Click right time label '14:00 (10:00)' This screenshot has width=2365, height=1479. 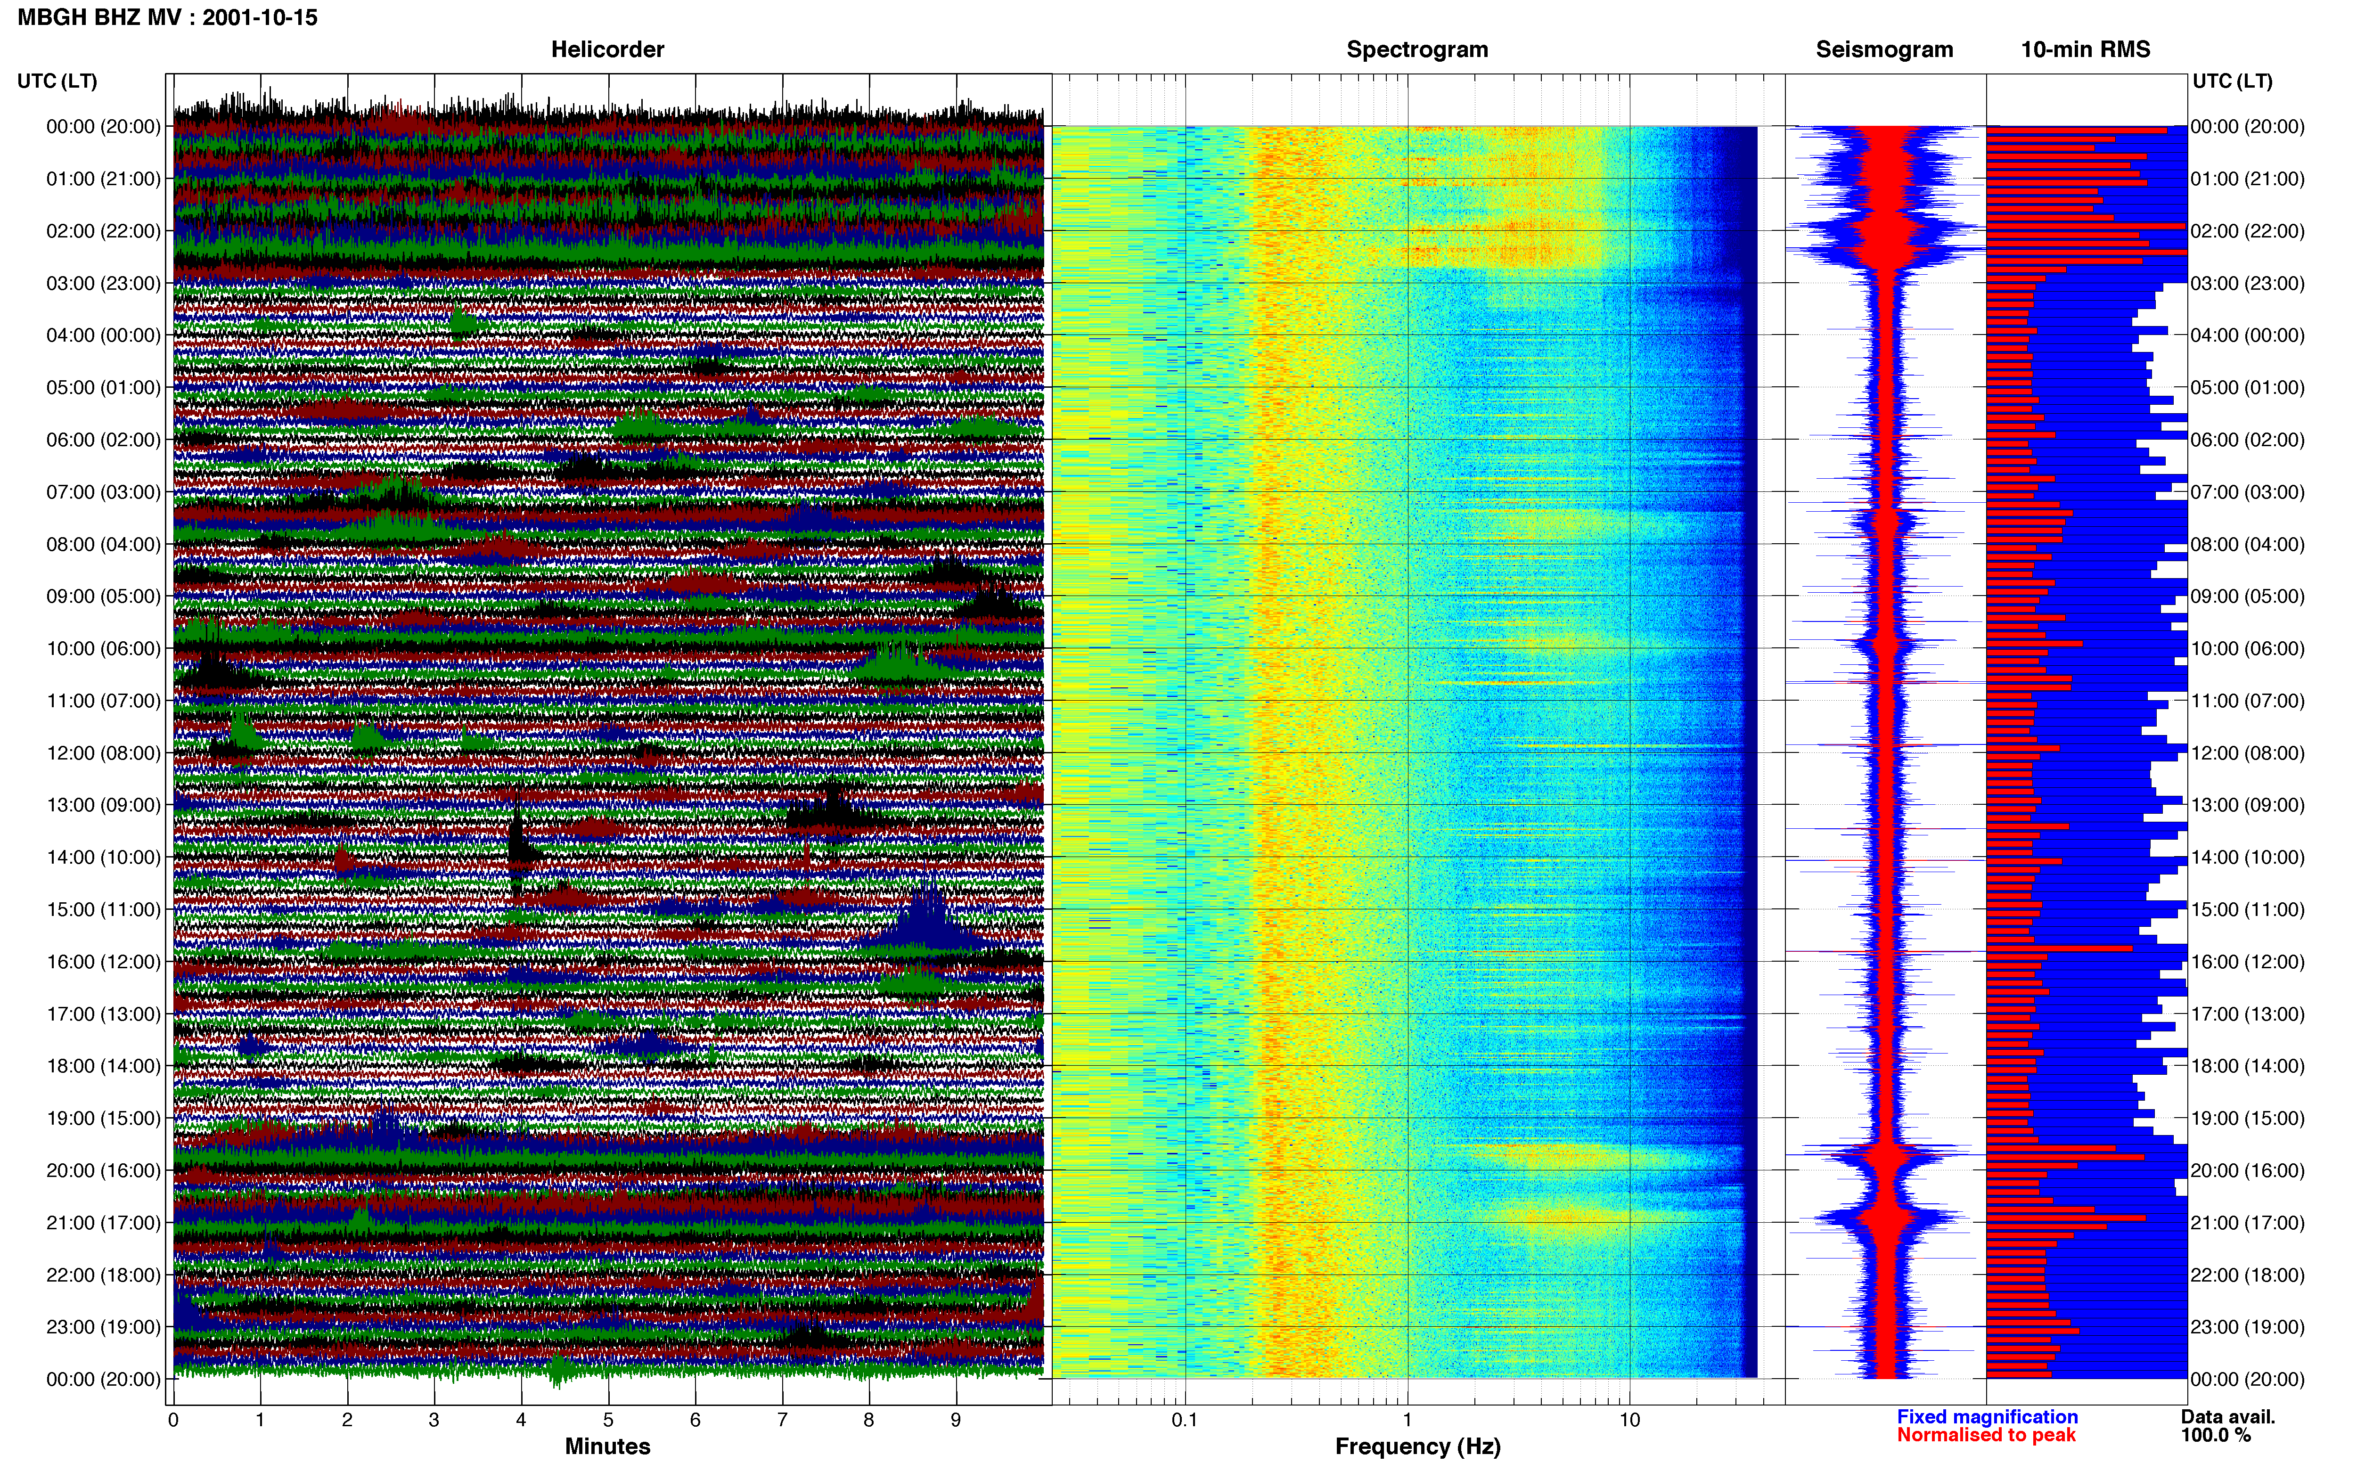click(x=2248, y=857)
